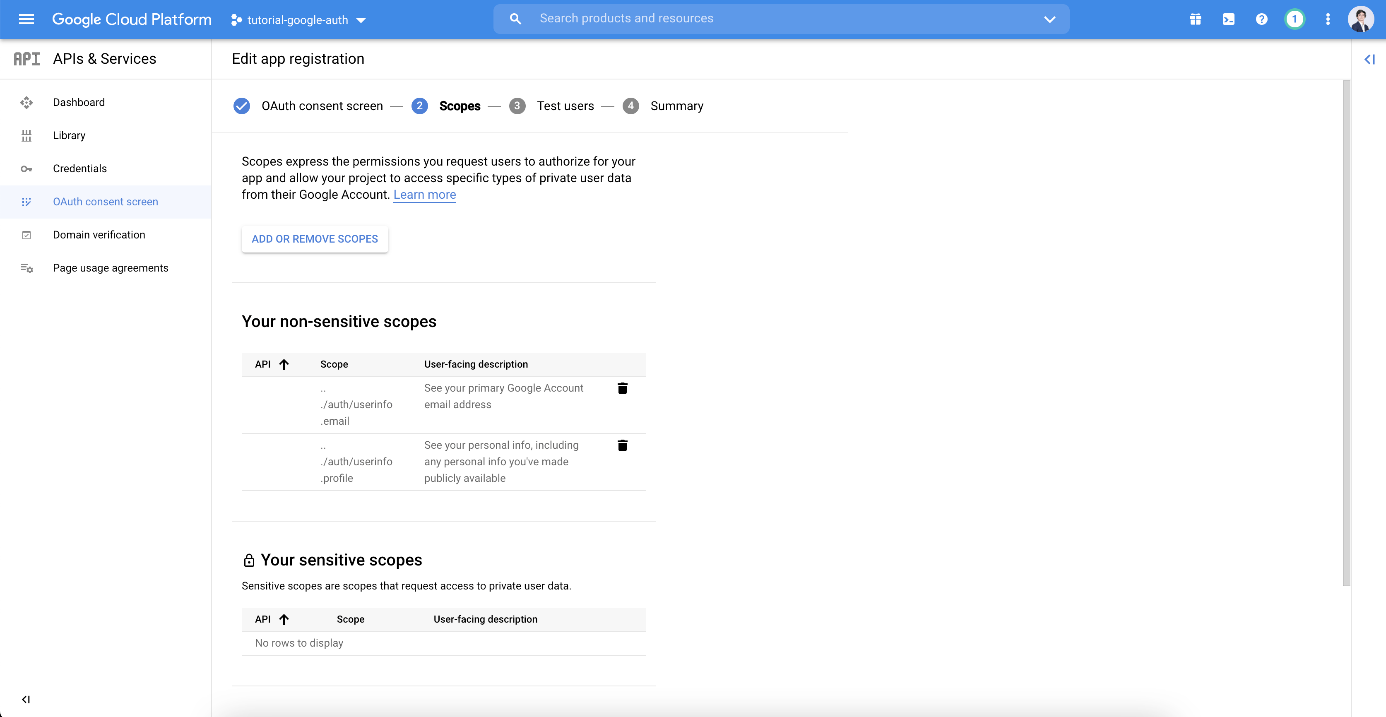1386x717 pixels.
Task: Click the Learn more link
Action: [424, 193]
